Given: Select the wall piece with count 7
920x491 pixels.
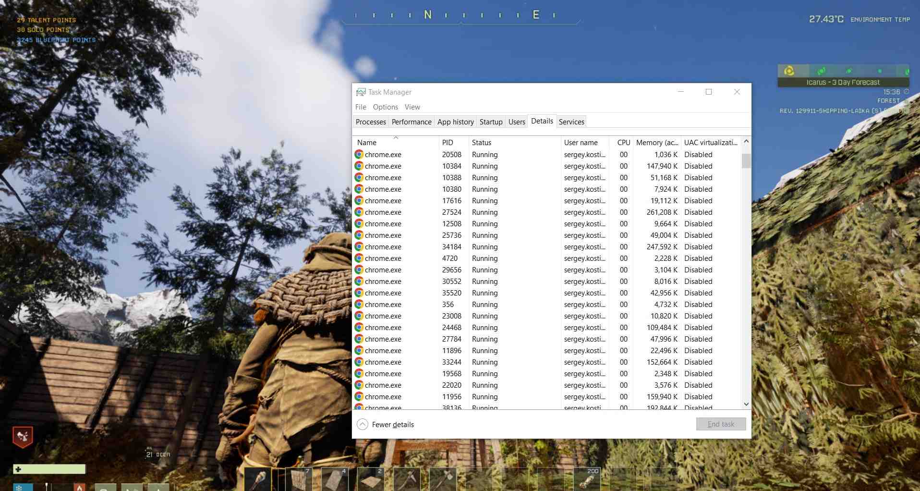Looking at the screenshot, I should (x=299, y=479).
